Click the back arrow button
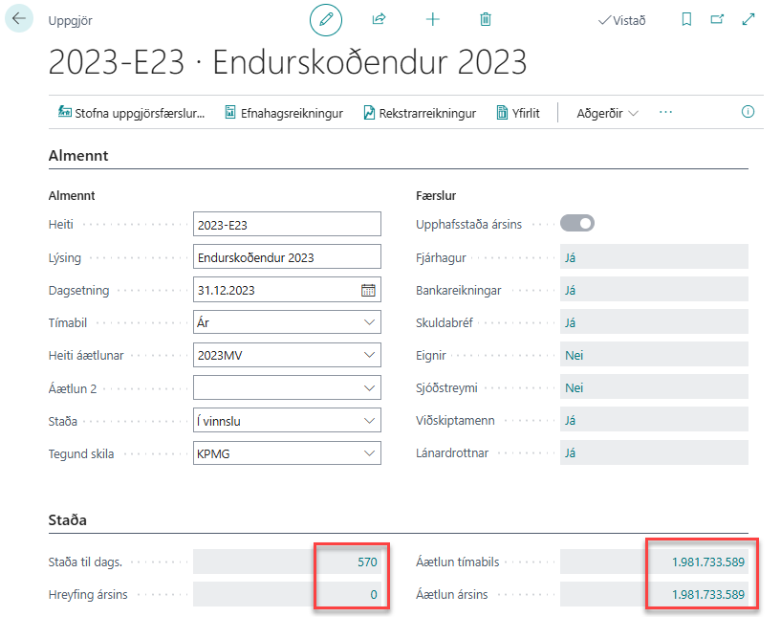The image size is (781, 617). tap(19, 19)
